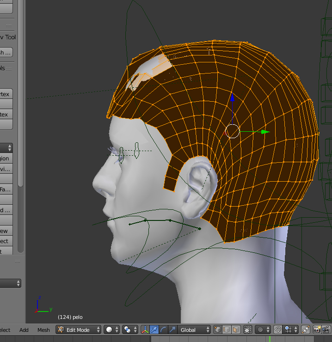Switch to edge select mode

(227, 330)
